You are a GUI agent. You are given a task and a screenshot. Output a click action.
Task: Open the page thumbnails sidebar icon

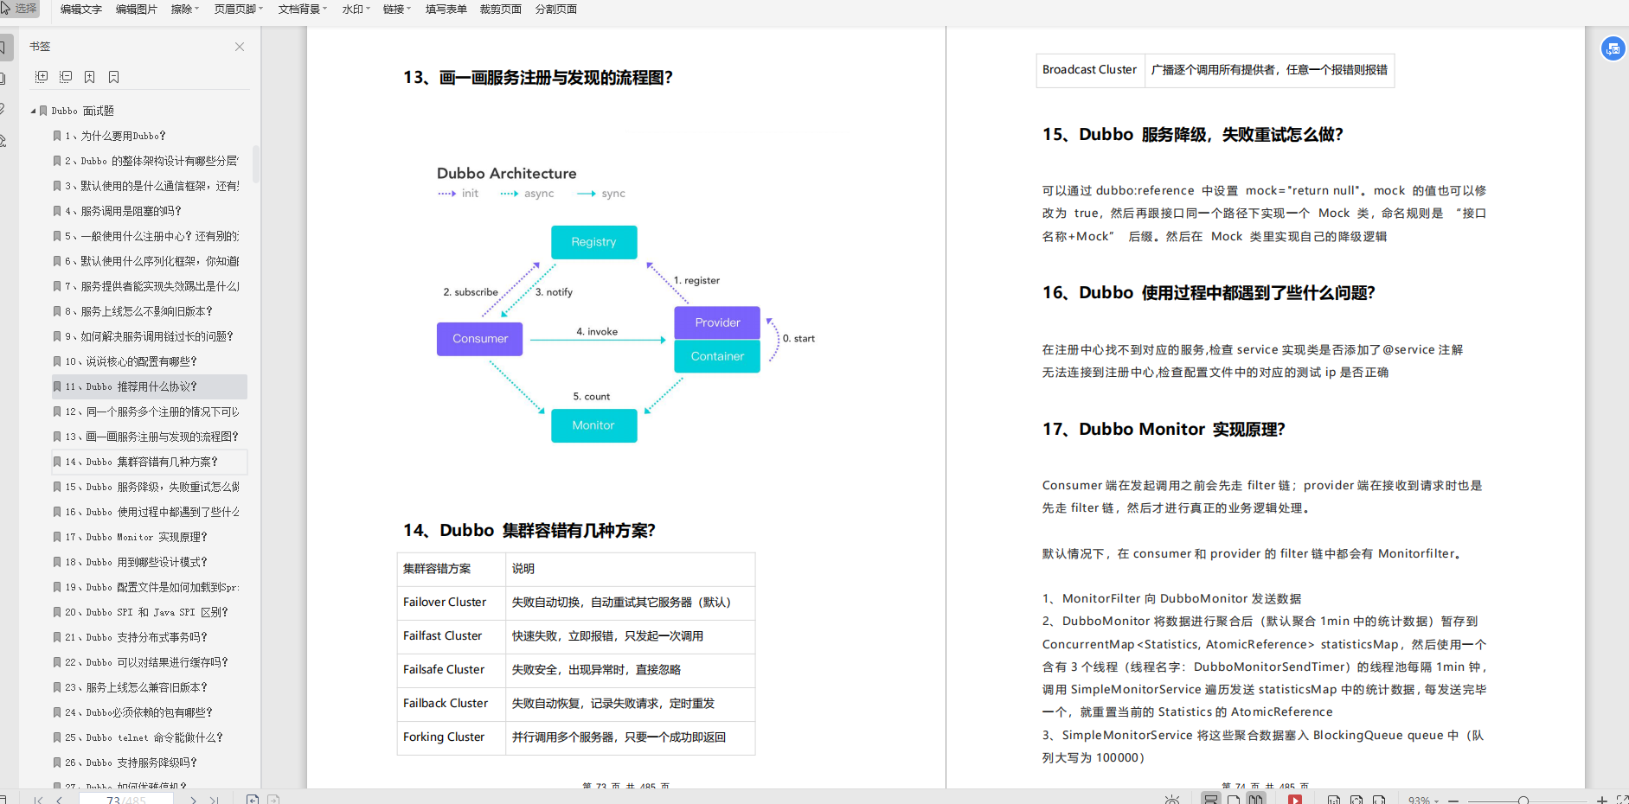click(x=3, y=79)
